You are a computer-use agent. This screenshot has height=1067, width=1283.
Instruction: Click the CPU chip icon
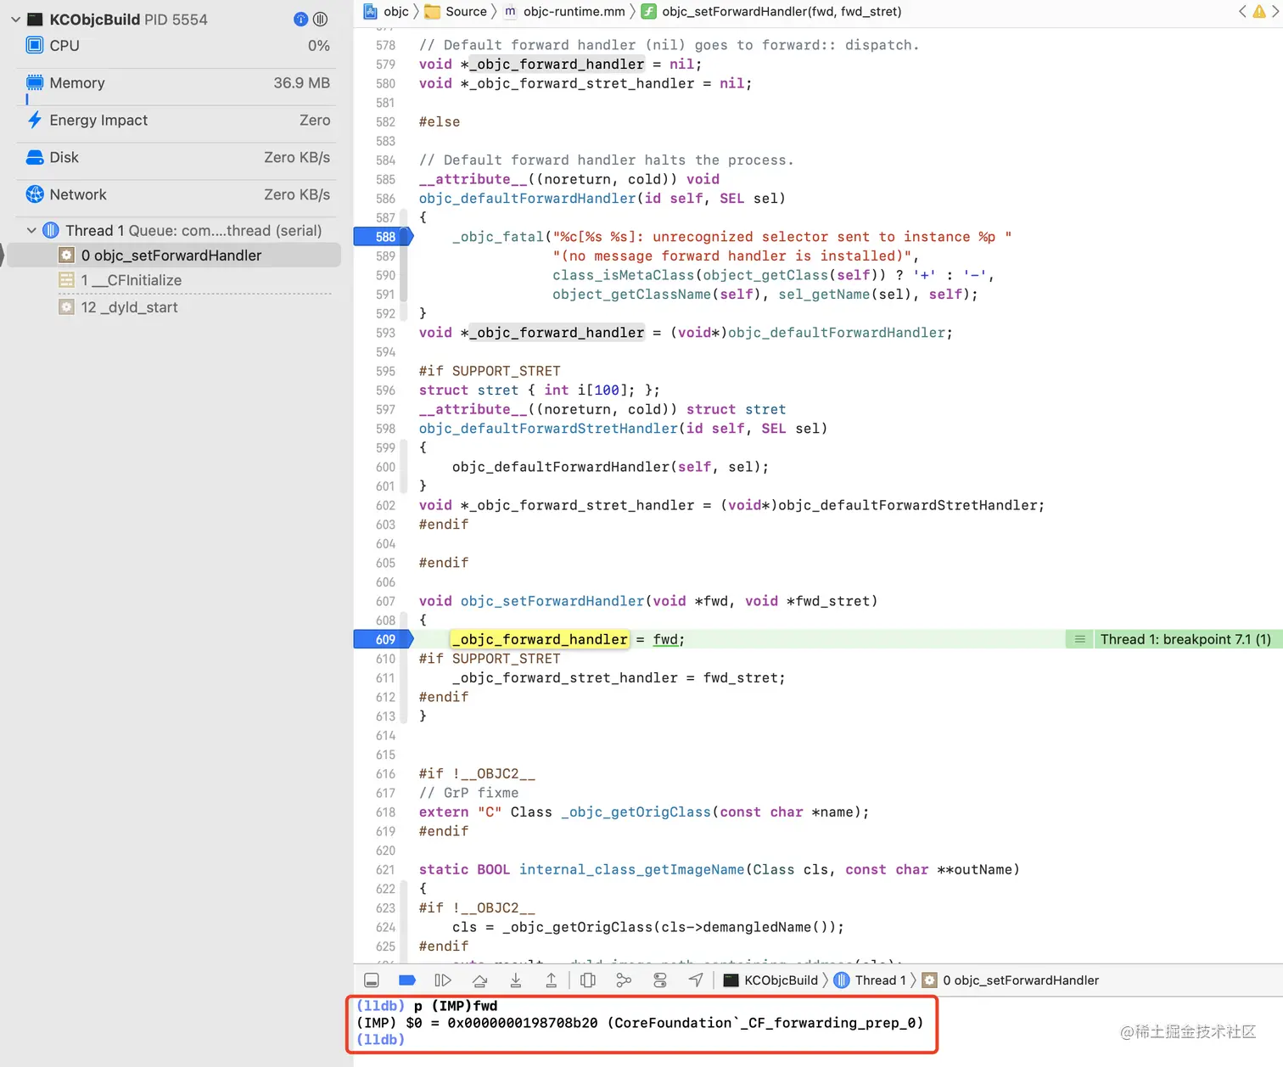coord(35,46)
